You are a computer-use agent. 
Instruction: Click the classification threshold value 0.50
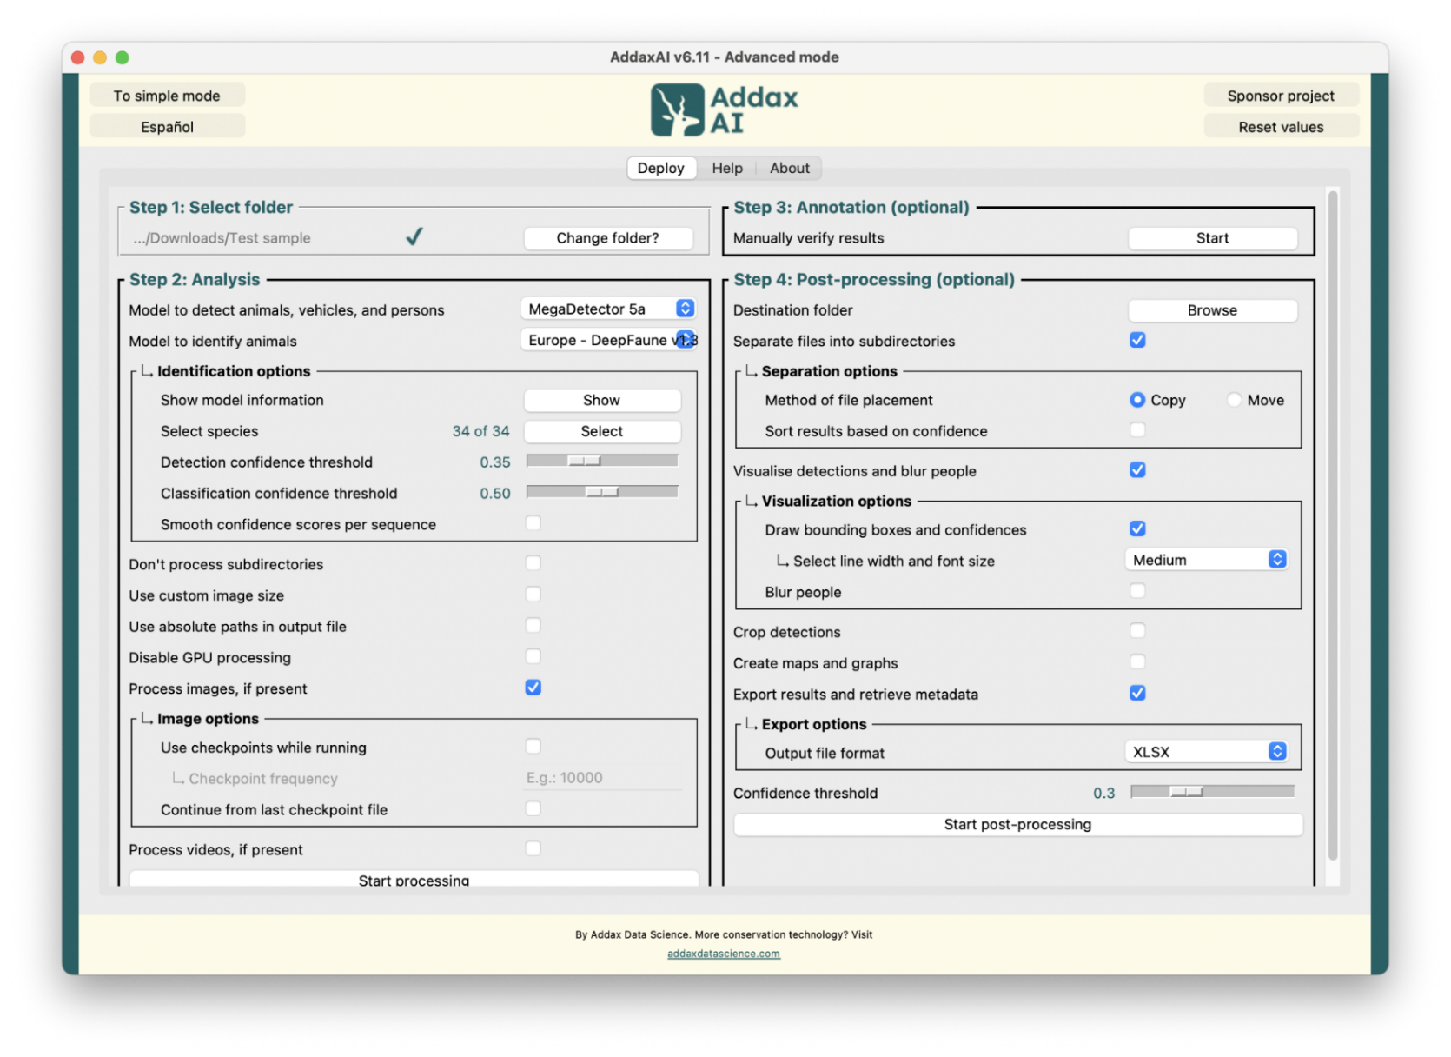tap(494, 494)
